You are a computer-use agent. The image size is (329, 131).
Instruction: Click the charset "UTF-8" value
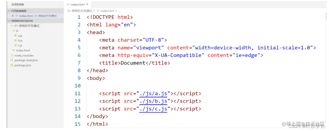(x=153, y=40)
